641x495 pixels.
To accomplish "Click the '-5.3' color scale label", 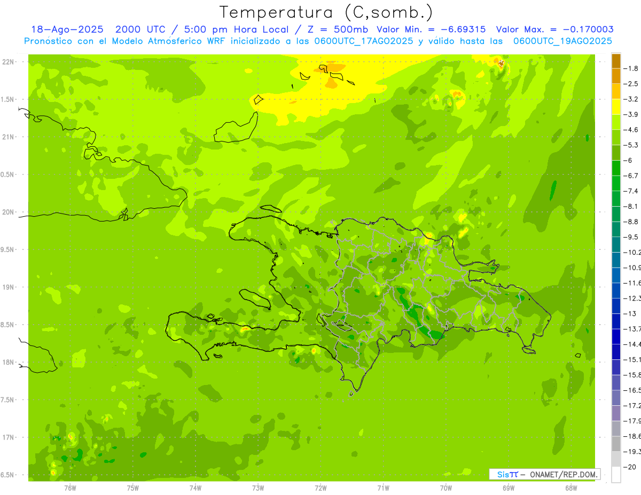I will pyautogui.click(x=631, y=145).
